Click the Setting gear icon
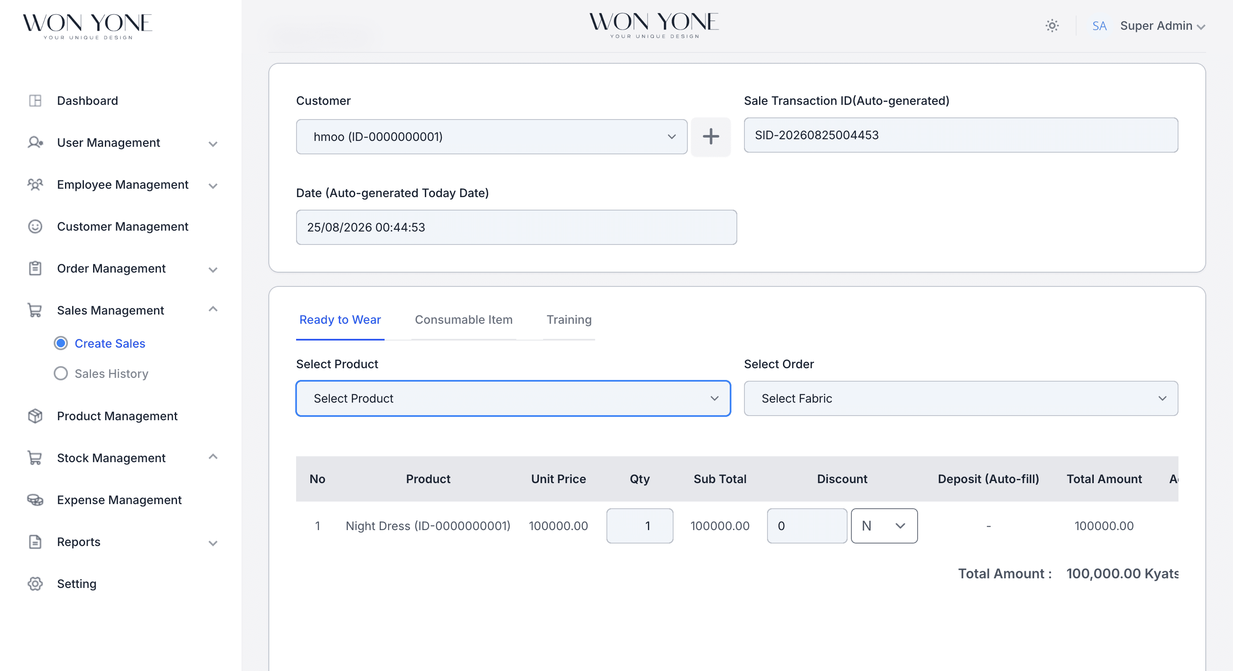Screen dimensions: 1233x671 click(35, 583)
